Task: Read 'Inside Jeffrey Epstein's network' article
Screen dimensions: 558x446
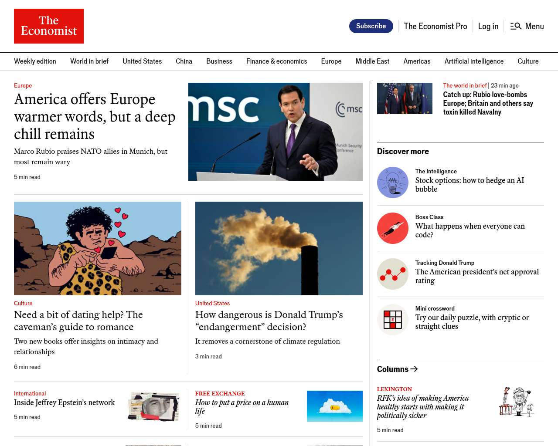Action: click(65, 402)
